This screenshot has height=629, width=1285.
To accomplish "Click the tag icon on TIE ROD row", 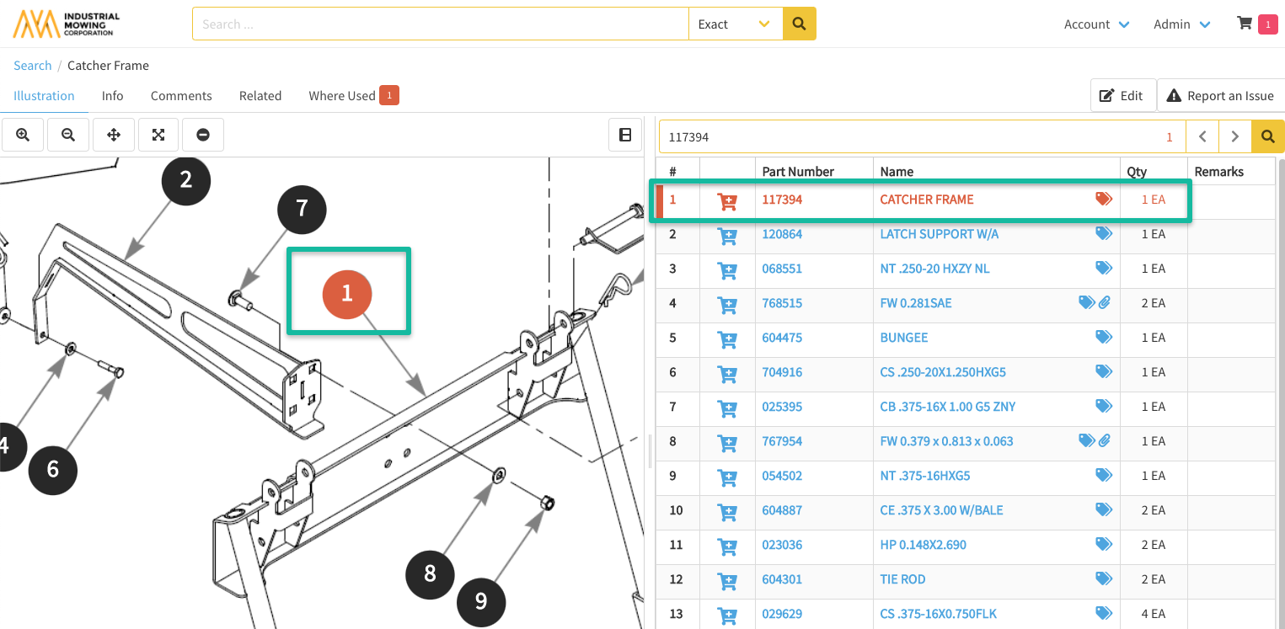I will [1103, 579].
